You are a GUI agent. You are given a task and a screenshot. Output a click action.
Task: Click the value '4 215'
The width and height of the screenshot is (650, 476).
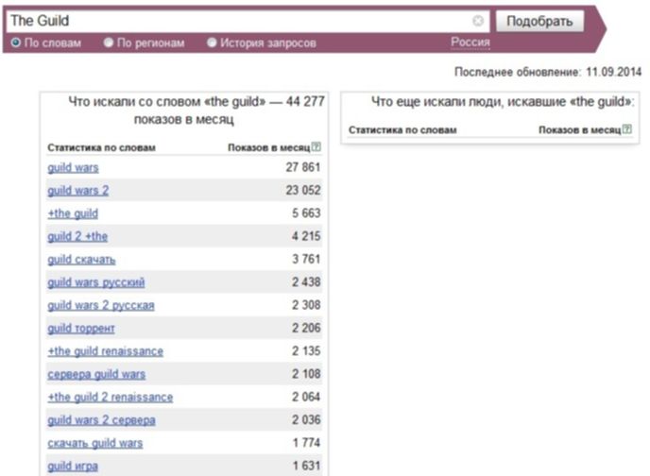[x=306, y=236]
